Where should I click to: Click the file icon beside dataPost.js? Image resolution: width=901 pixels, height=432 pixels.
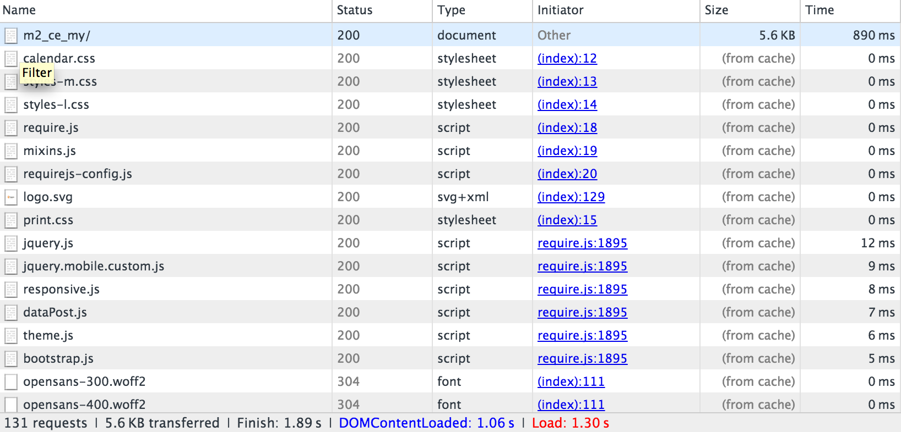coord(11,313)
